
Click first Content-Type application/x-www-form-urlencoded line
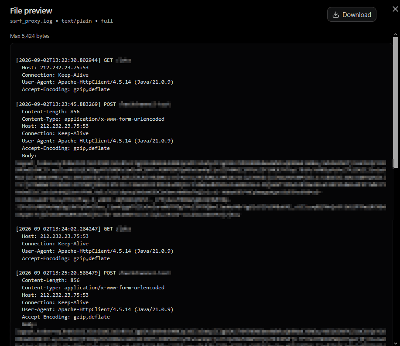pos(93,119)
